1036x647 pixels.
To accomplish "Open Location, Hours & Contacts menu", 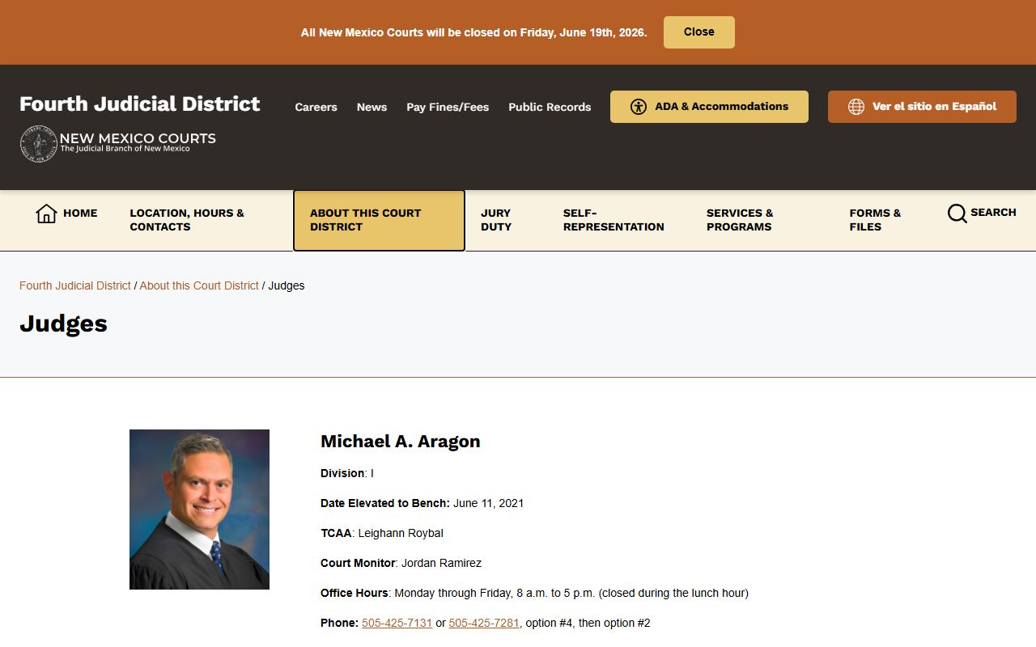I will point(187,220).
